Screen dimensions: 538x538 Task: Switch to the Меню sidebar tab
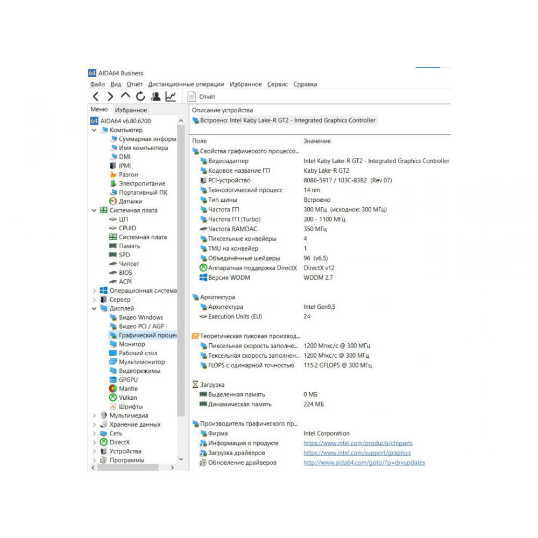[99, 109]
